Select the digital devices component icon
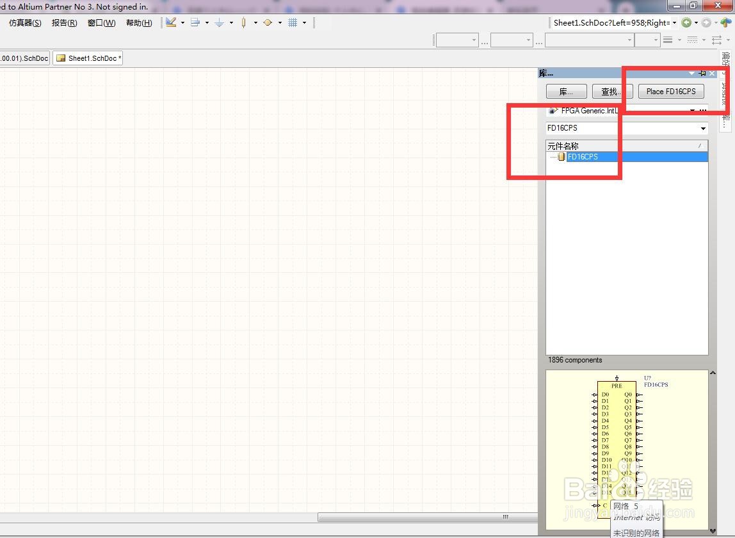The width and height of the screenshot is (735, 538). coord(243,22)
